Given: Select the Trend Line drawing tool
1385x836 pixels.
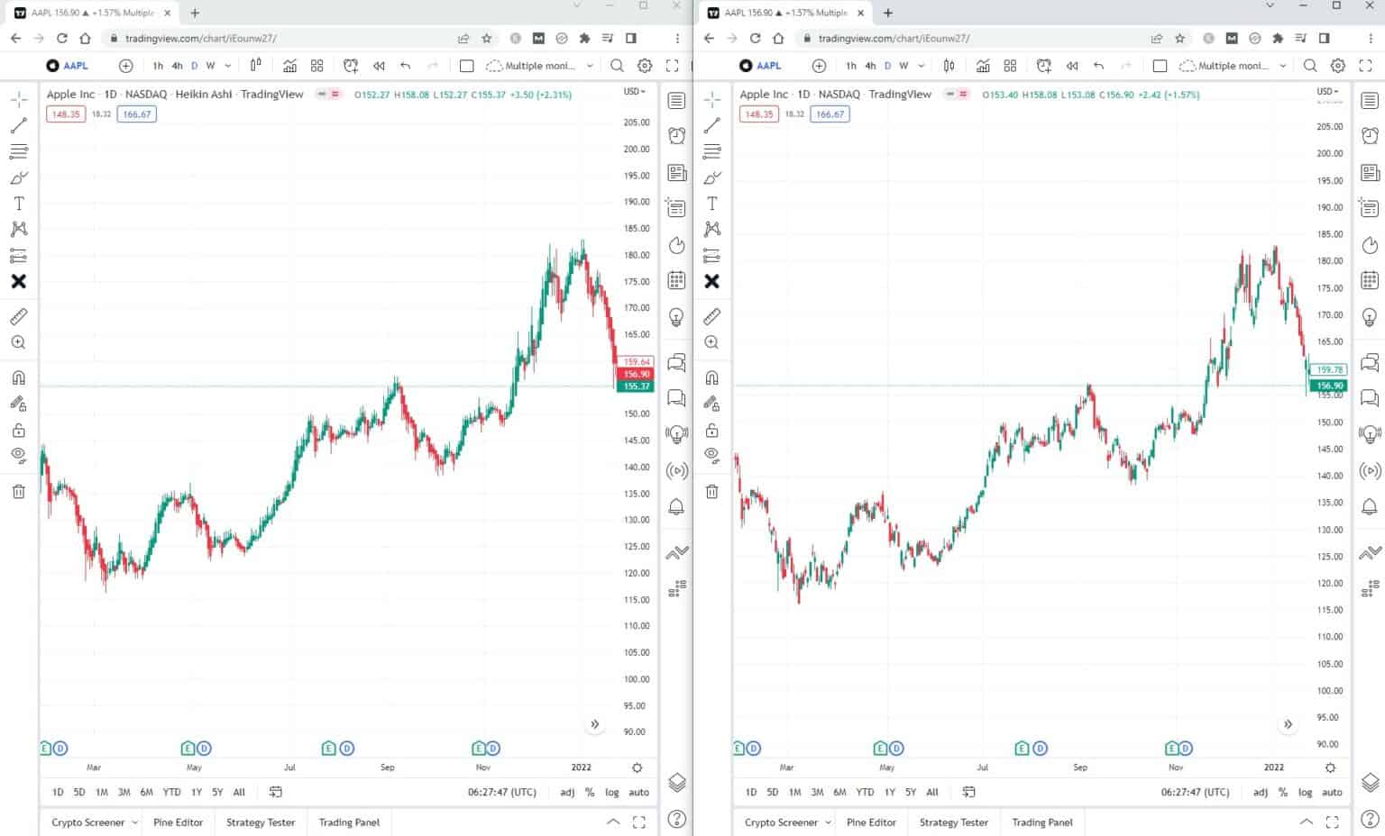Looking at the screenshot, I should (x=18, y=125).
